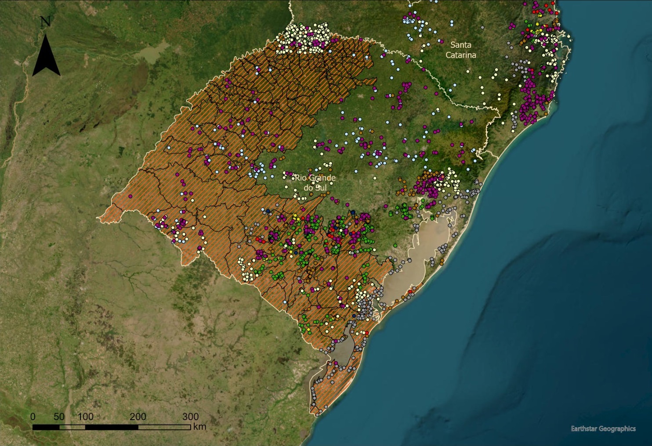Click the isolated purple point in the far west

[130, 197]
